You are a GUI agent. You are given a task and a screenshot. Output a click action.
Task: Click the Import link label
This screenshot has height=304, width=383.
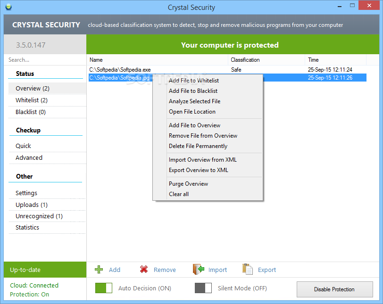217,270
